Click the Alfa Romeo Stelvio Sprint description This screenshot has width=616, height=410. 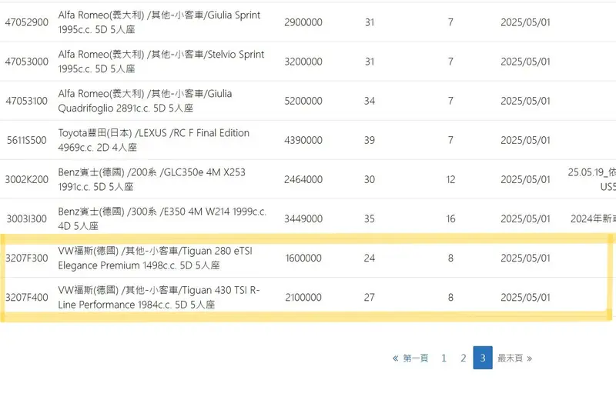pos(161,62)
